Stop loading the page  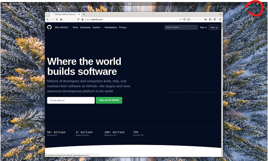tap(57, 19)
